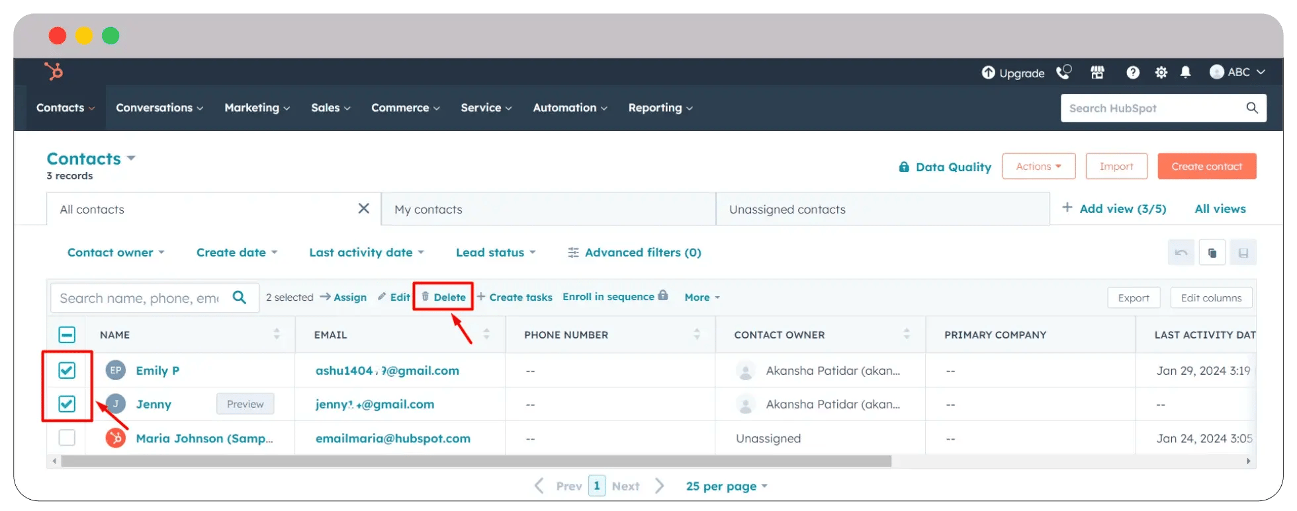Open the More bulk actions dropdown
1297x511 pixels.
pyautogui.click(x=702, y=297)
